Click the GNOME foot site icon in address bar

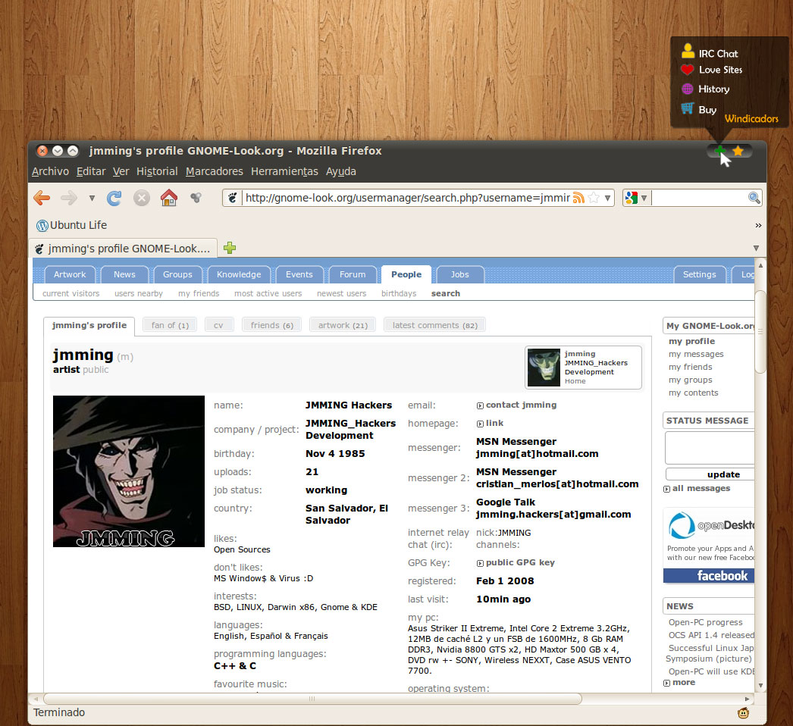click(232, 198)
